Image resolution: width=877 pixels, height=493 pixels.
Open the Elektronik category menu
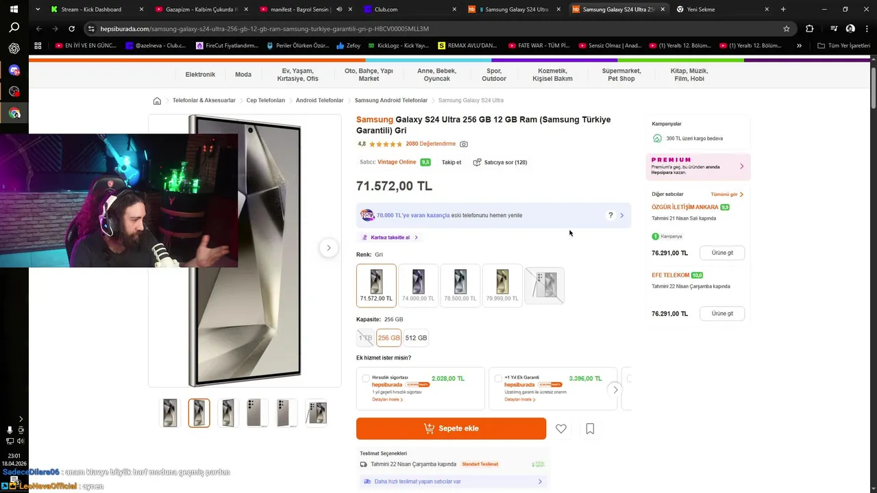click(x=200, y=75)
